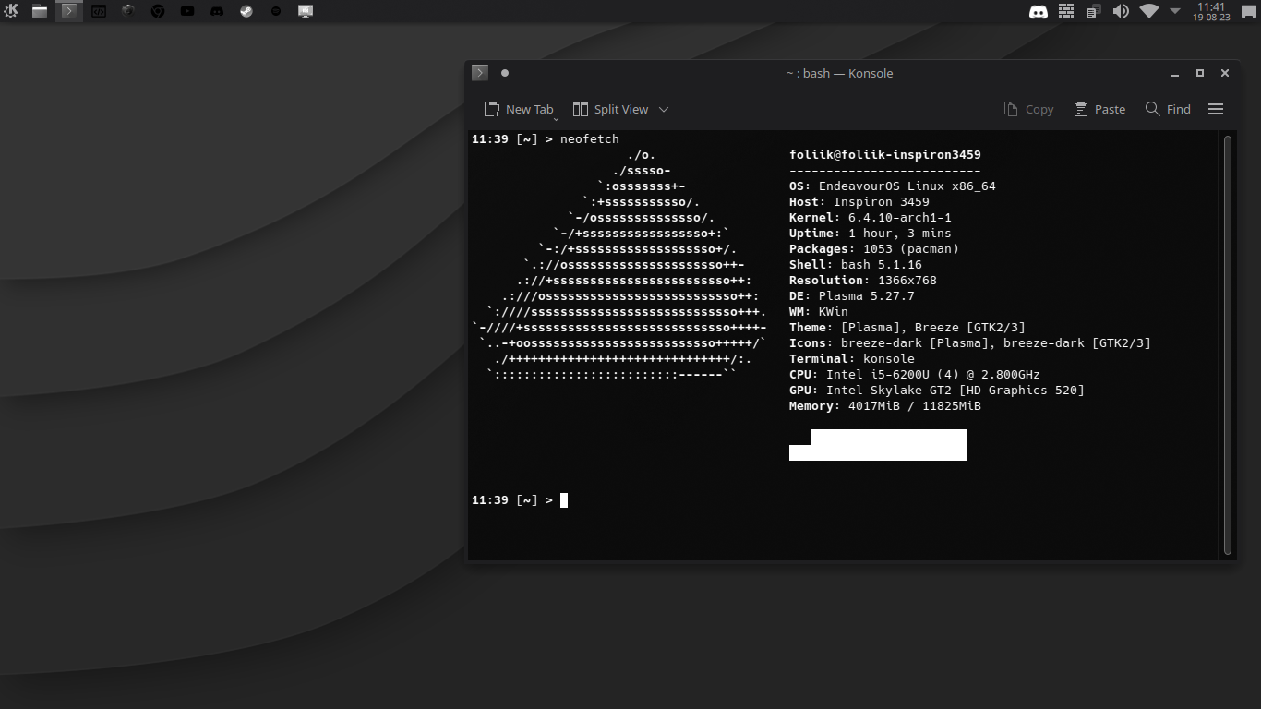Click the 'CPU: Intel i5-6200U' line
The image size is (1261, 709).
pos(915,375)
